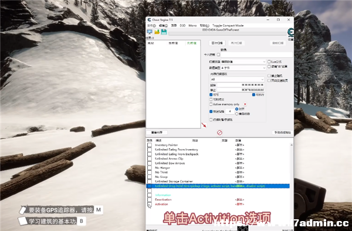Screen dimensions: 352x231
Task: Click the manual add address button
Action: 282,133
